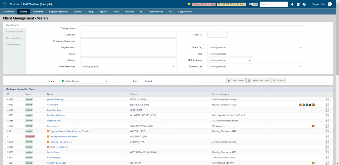Open the Utilities menu

77,12
